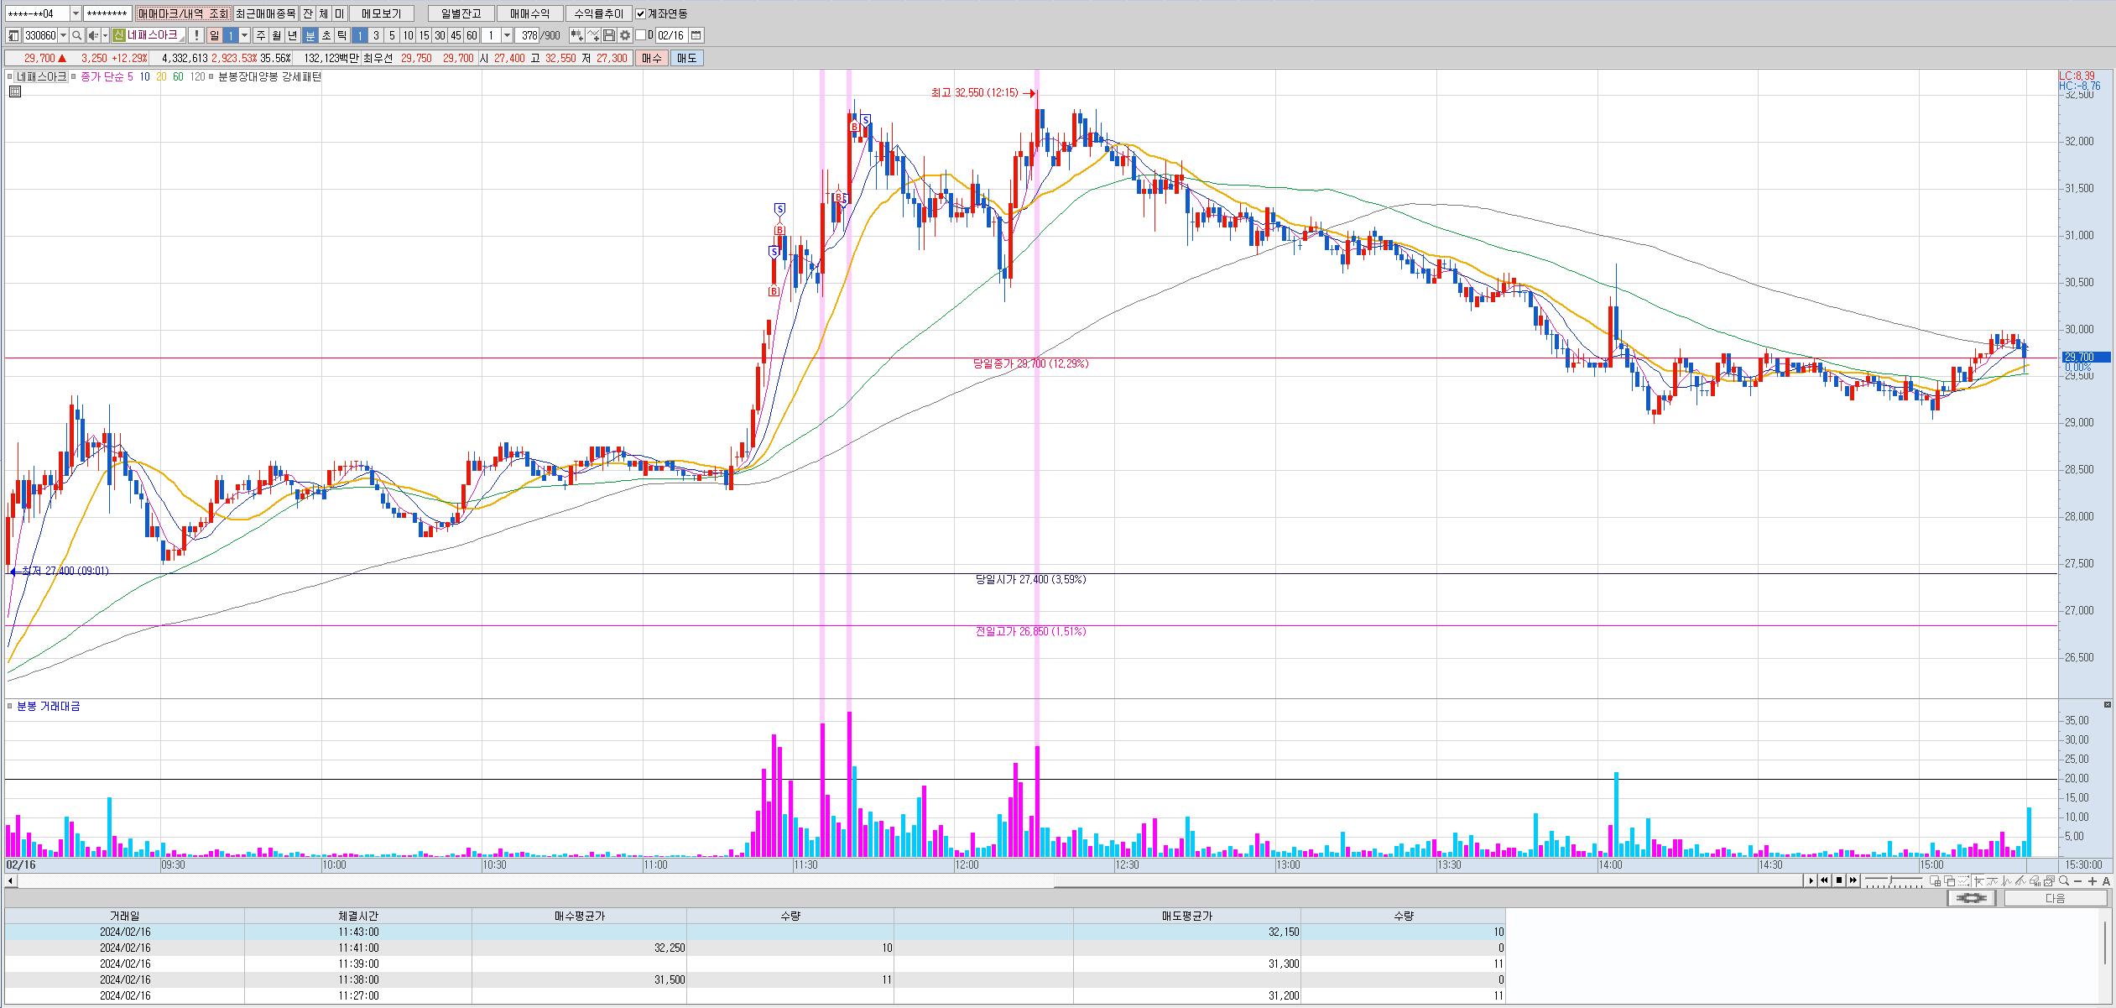2116x1008 pixels.
Task: Open the 일별잔고 tab
Action: tap(461, 13)
